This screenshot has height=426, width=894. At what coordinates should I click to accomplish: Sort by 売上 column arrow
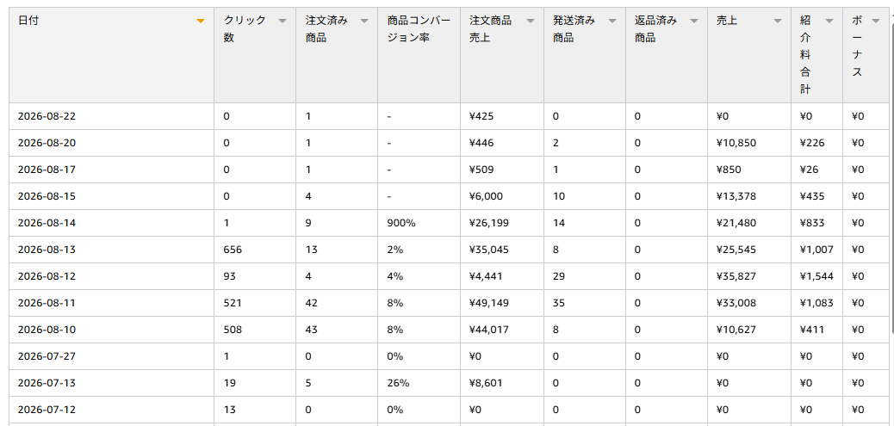pyautogui.click(x=777, y=21)
